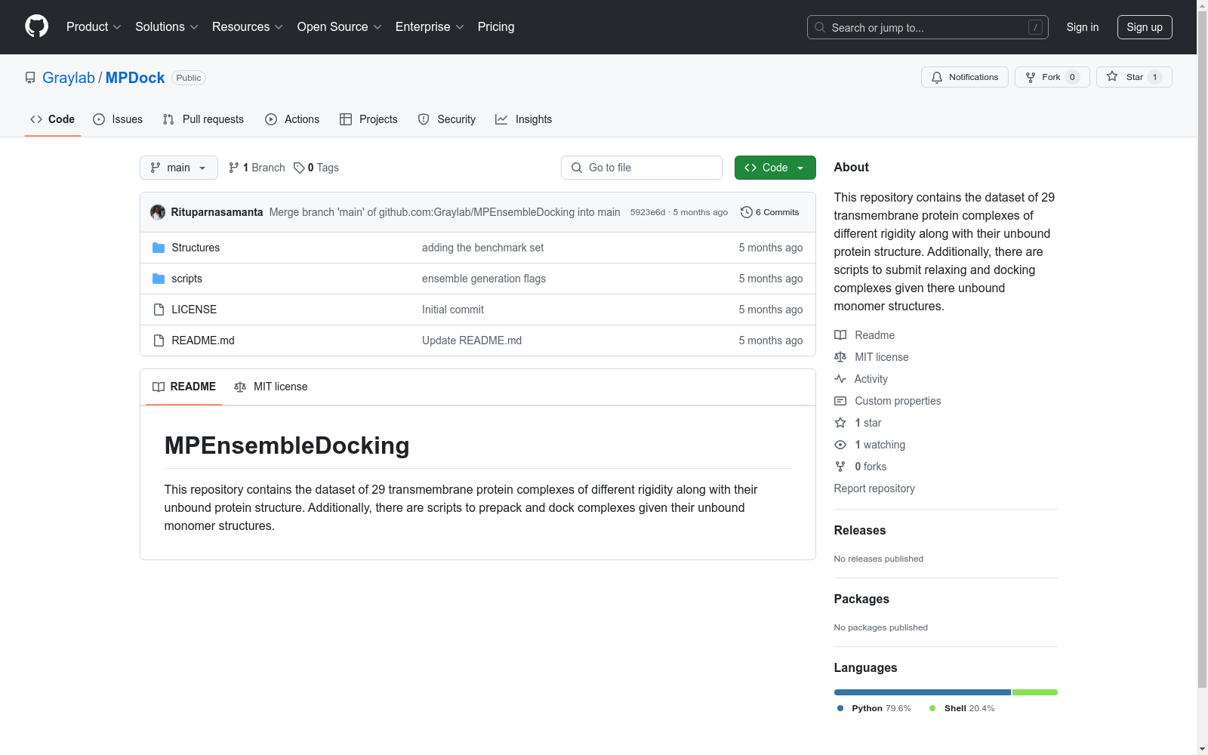Click the bell icon in Notifications
This screenshot has width=1208, height=755.
(937, 77)
